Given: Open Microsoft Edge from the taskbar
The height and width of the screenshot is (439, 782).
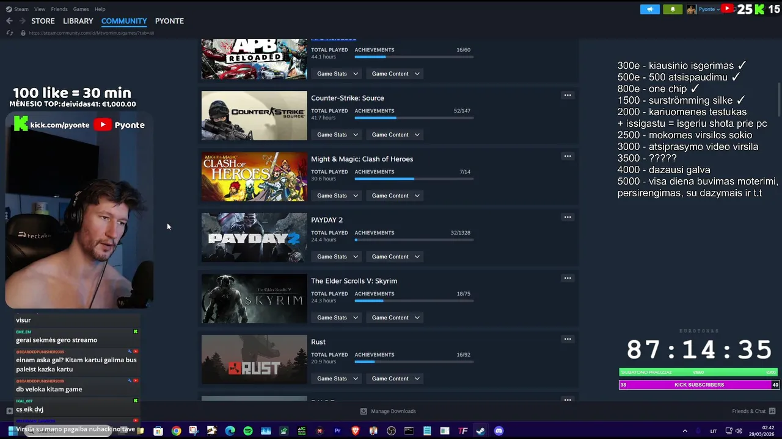Looking at the screenshot, I should tap(230, 431).
